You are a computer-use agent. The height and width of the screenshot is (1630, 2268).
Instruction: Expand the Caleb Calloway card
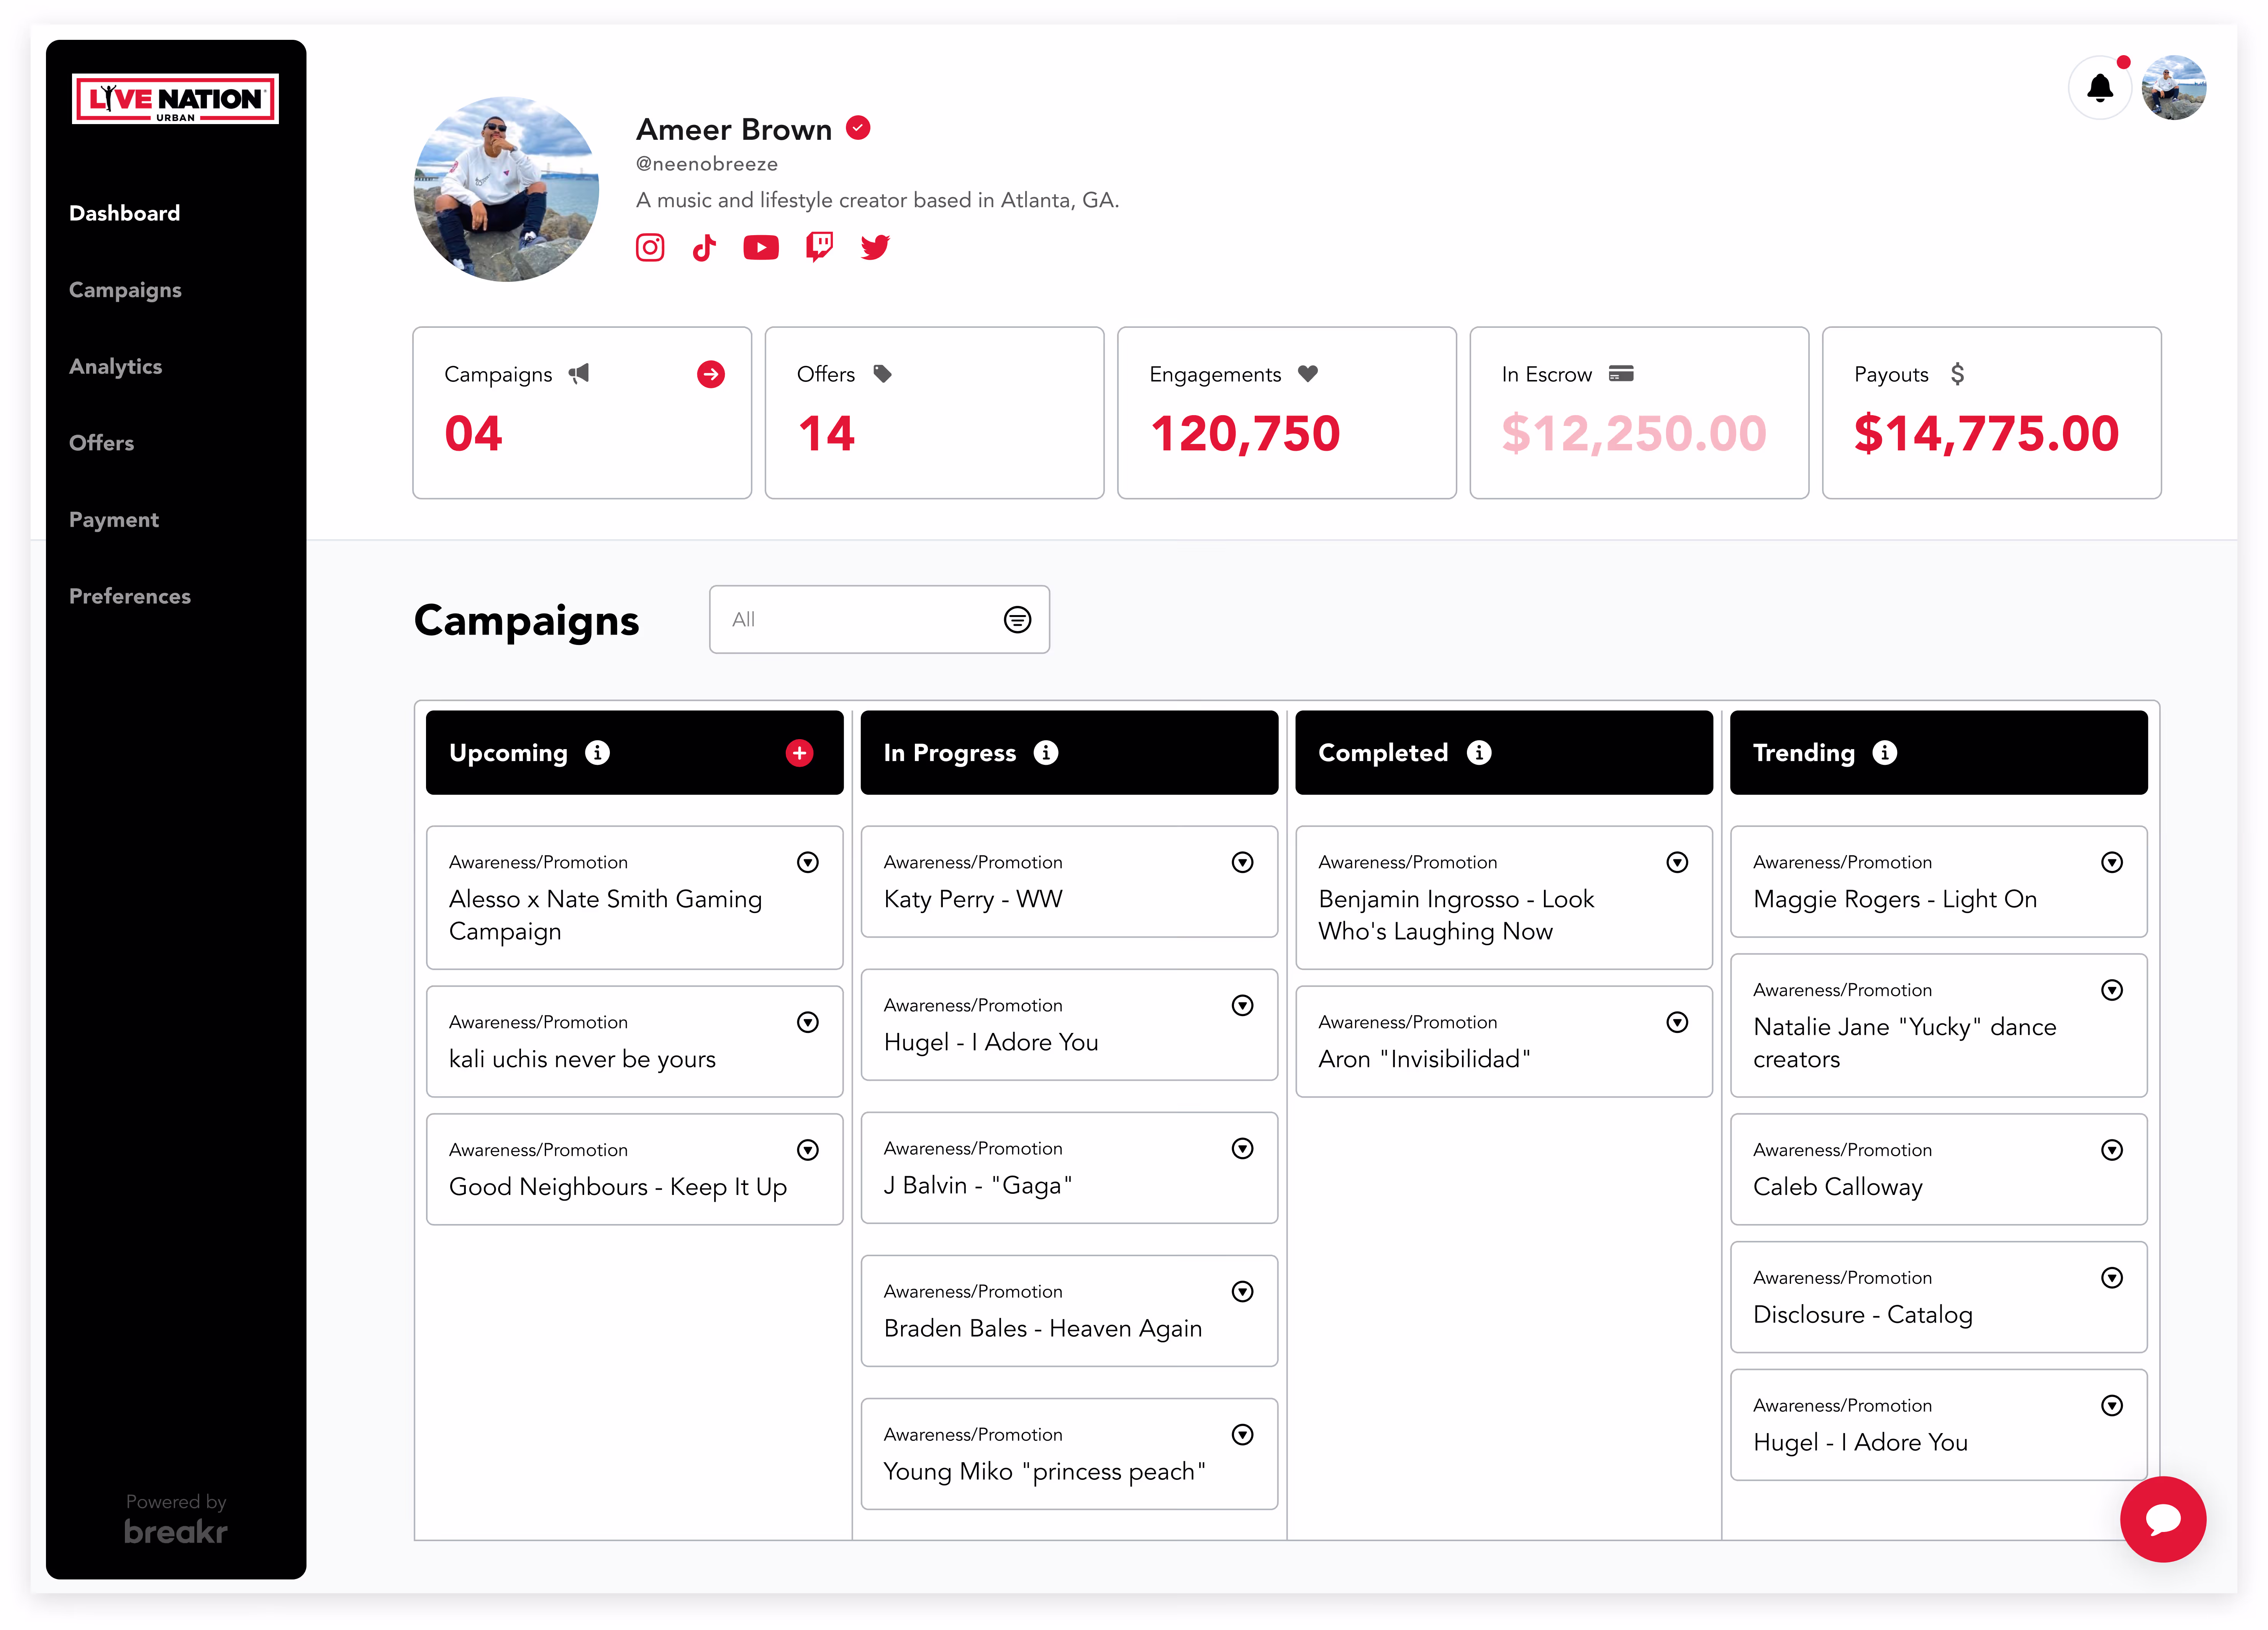[2112, 1150]
